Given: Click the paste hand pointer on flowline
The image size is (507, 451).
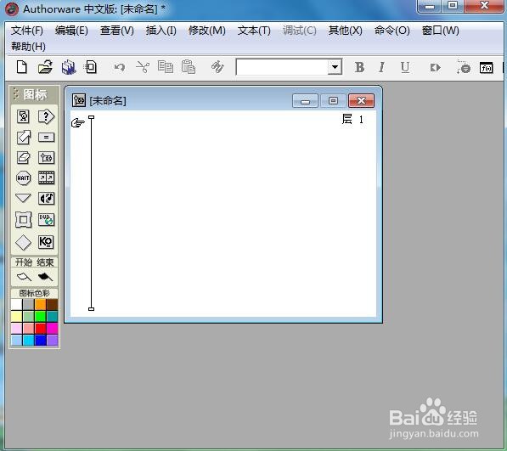Looking at the screenshot, I should (78, 122).
